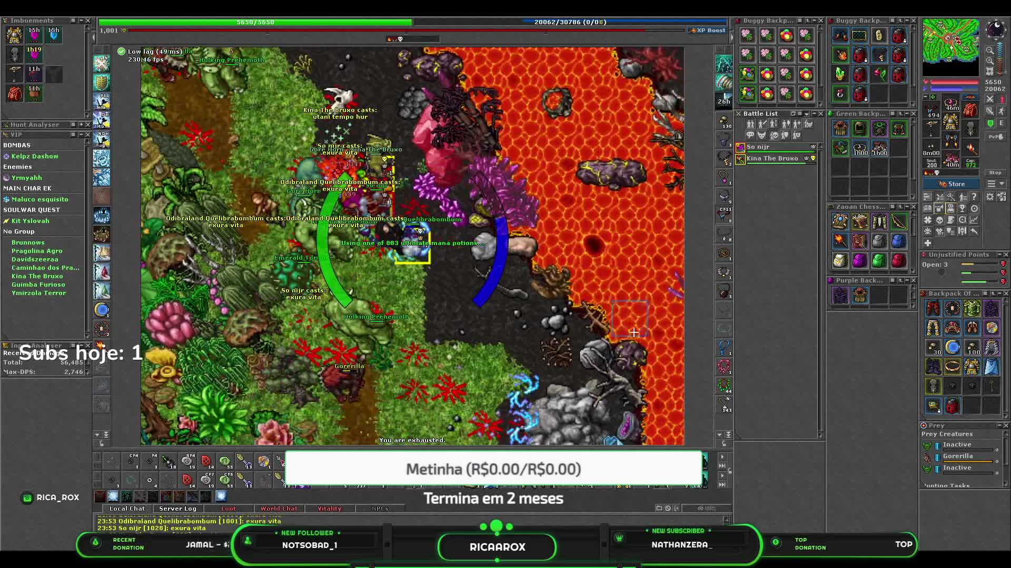The height and width of the screenshot is (568, 1011).
Task: Select the helmet equipment slot
Action: point(951,103)
